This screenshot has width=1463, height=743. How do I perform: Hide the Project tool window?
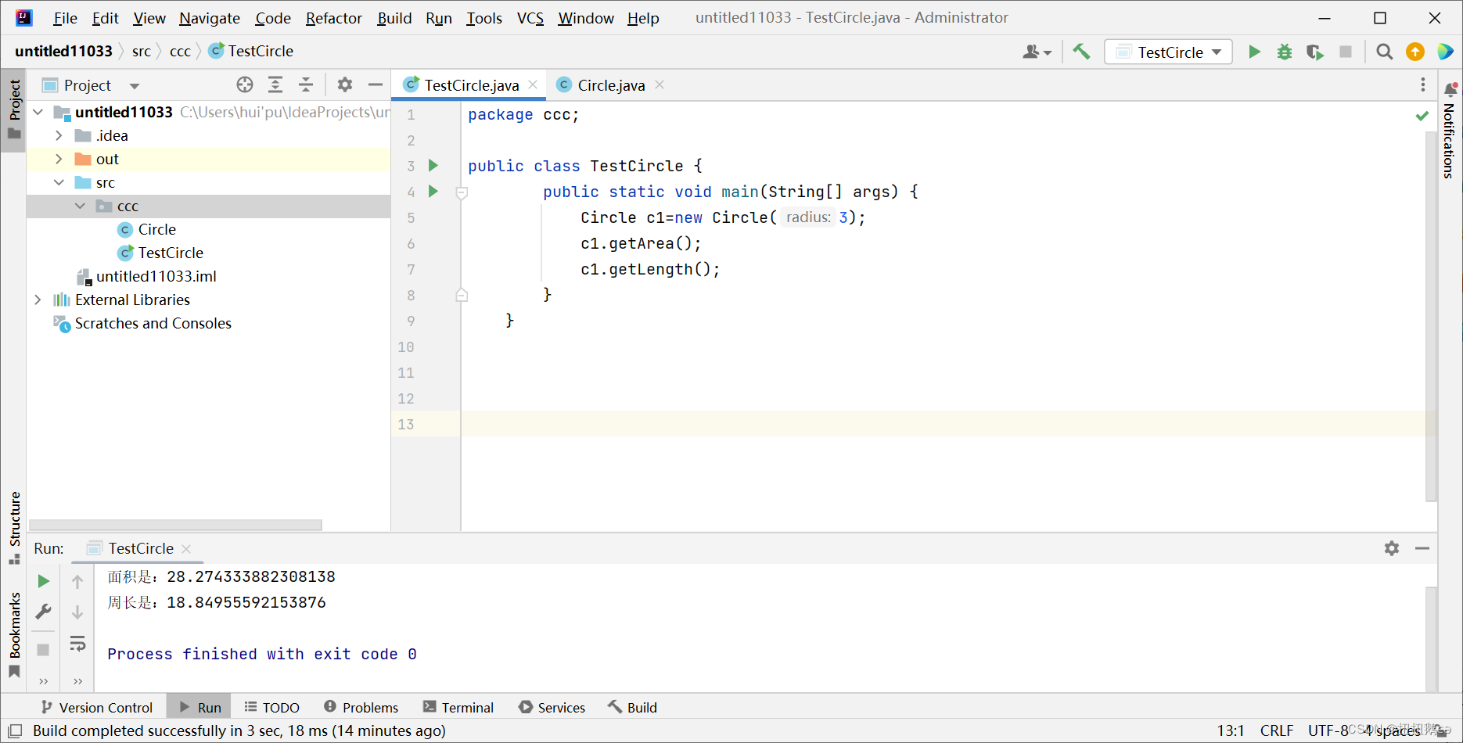pos(376,84)
